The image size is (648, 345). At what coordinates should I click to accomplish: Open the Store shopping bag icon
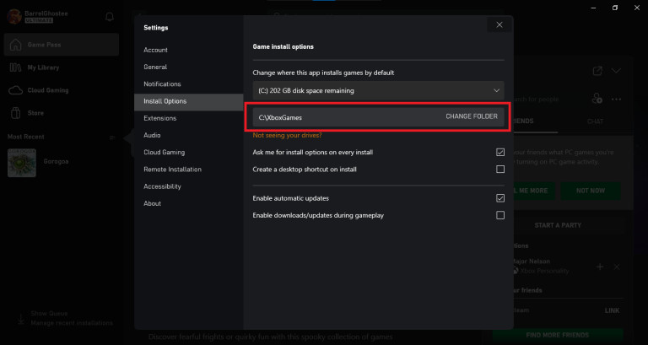pyautogui.click(x=15, y=113)
